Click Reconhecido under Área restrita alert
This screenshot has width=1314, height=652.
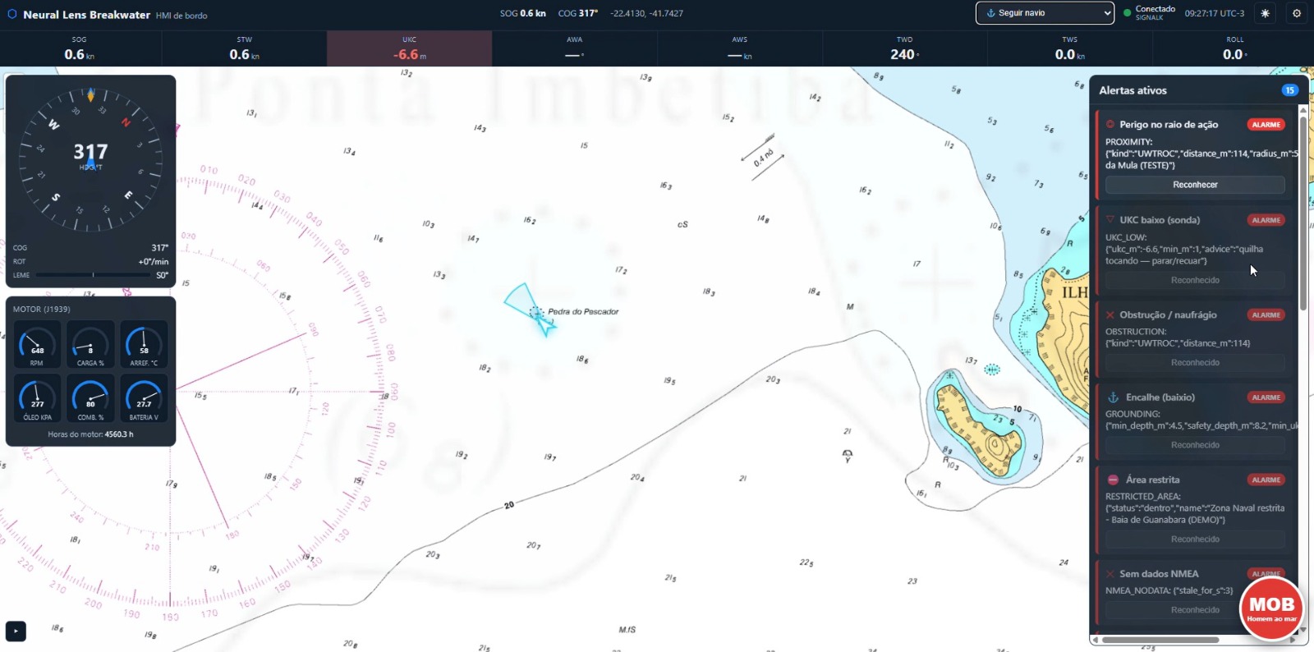1195,540
